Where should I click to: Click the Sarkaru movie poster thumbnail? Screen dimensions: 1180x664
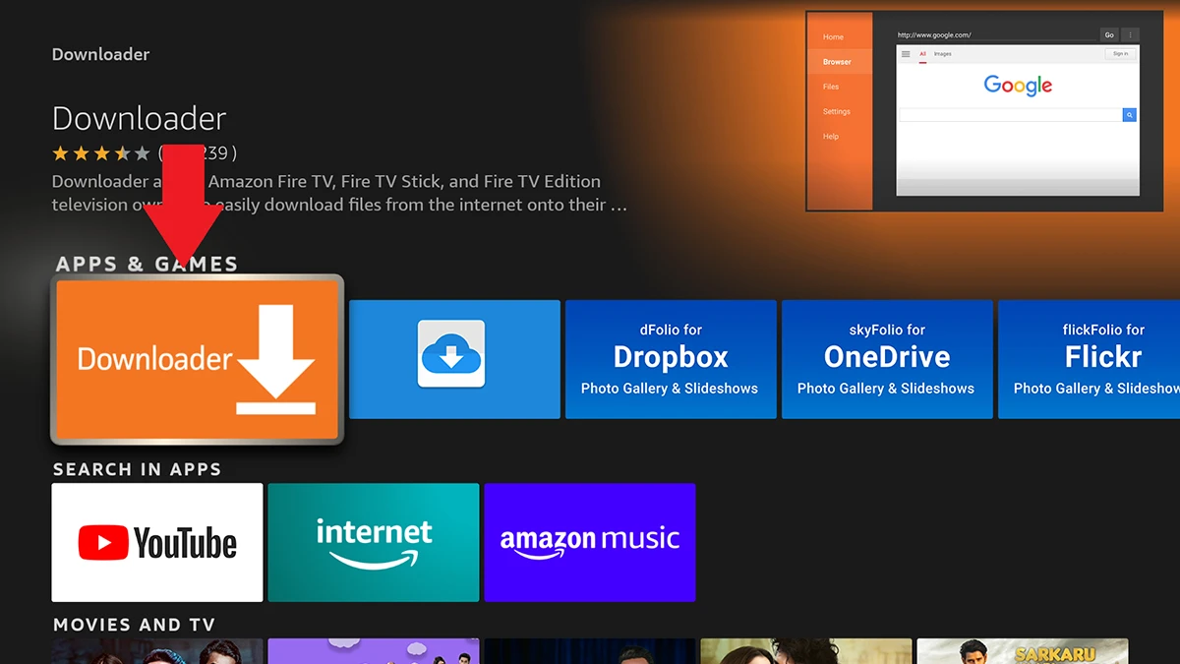click(x=1023, y=651)
